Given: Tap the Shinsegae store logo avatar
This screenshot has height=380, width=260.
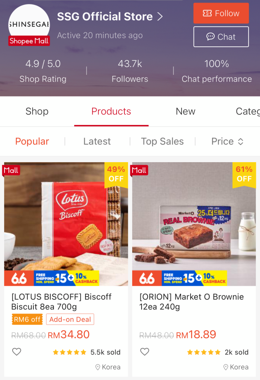Looking at the screenshot, I should coord(29,22).
